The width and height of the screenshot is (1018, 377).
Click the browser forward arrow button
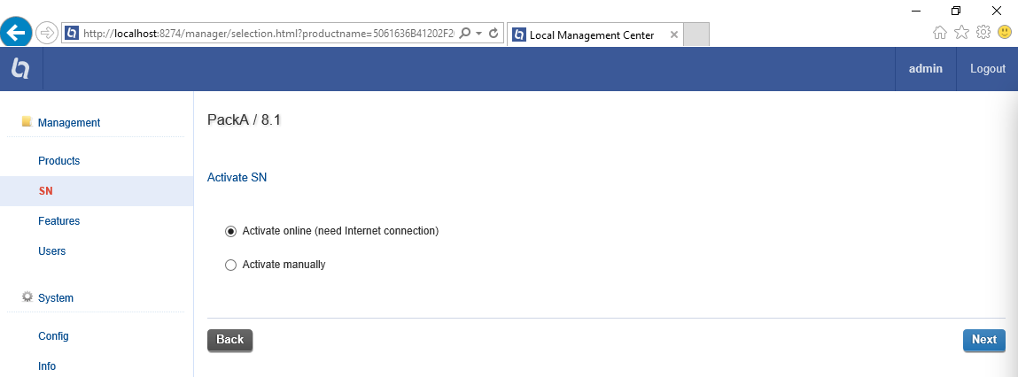[x=47, y=34]
